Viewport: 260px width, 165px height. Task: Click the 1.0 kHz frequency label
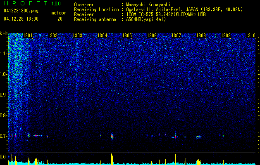click(x=4, y=74)
